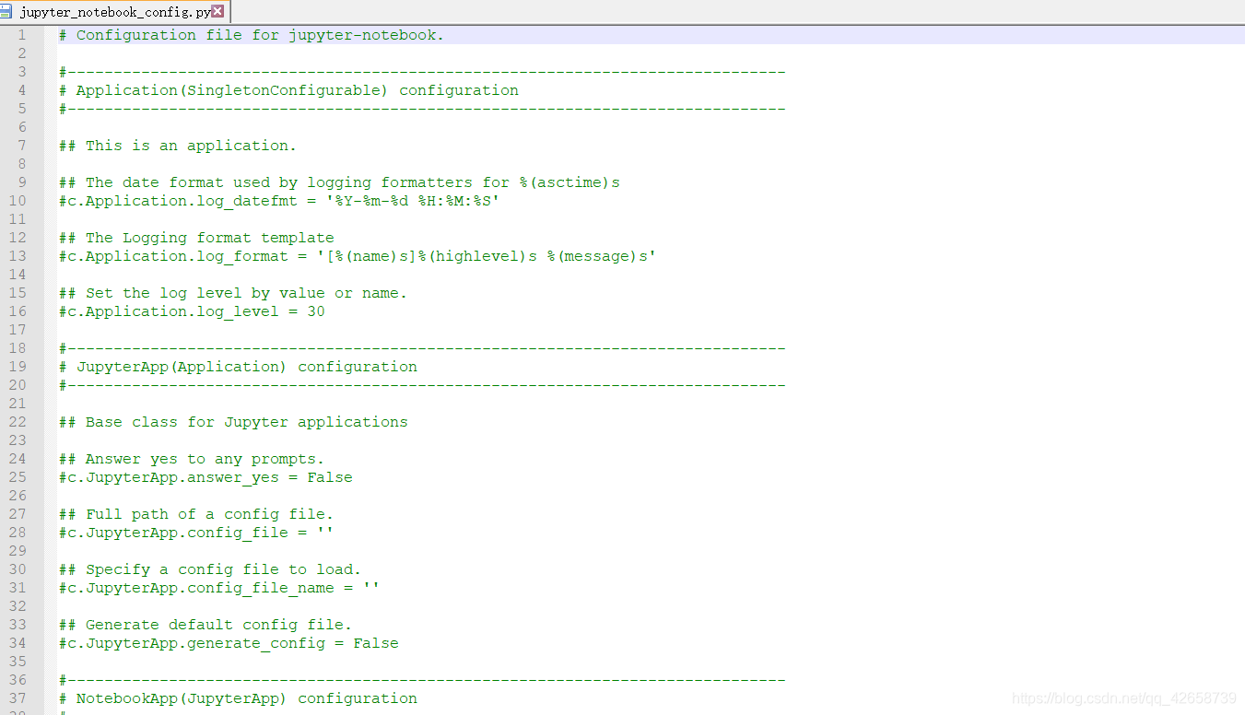The width and height of the screenshot is (1245, 715).
Task: Click the '# Application(SingletonConfigurable) configuration' comment
Action: (288, 90)
